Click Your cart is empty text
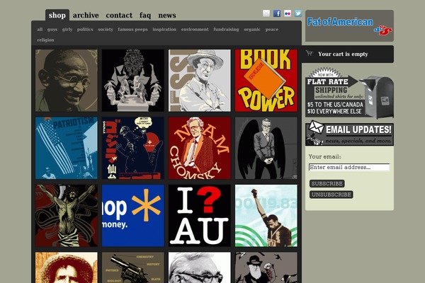The height and width of the screenshot is (283, 425). [343, 54]
